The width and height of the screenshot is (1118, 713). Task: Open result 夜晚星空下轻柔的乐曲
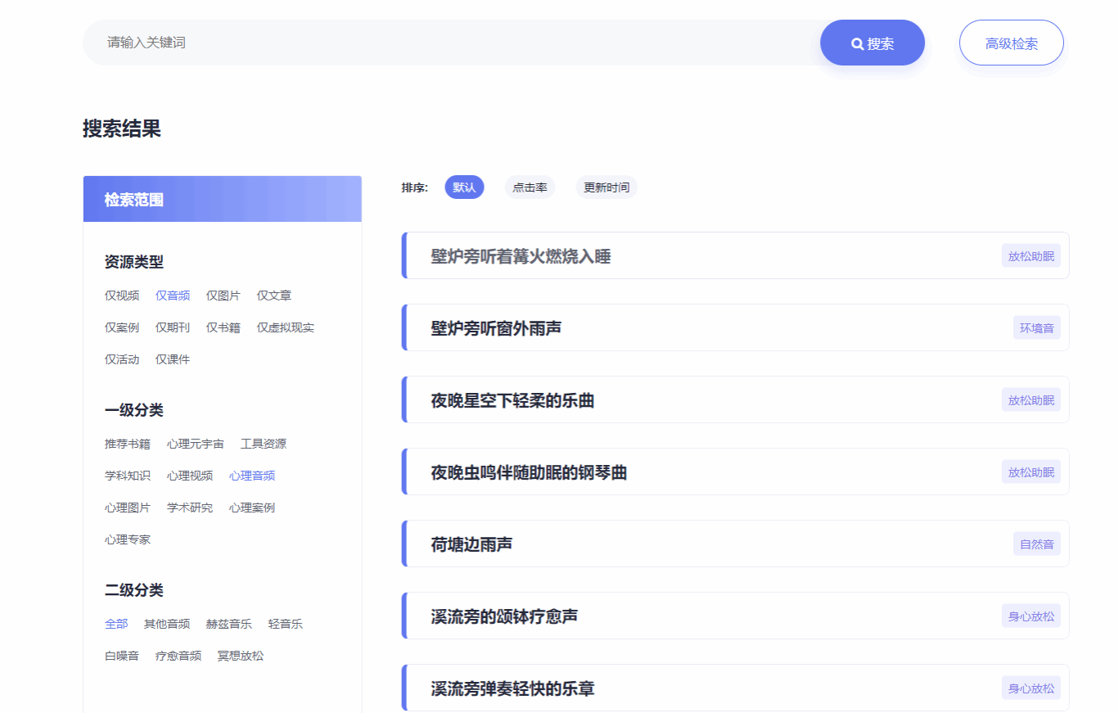point(512,400)
